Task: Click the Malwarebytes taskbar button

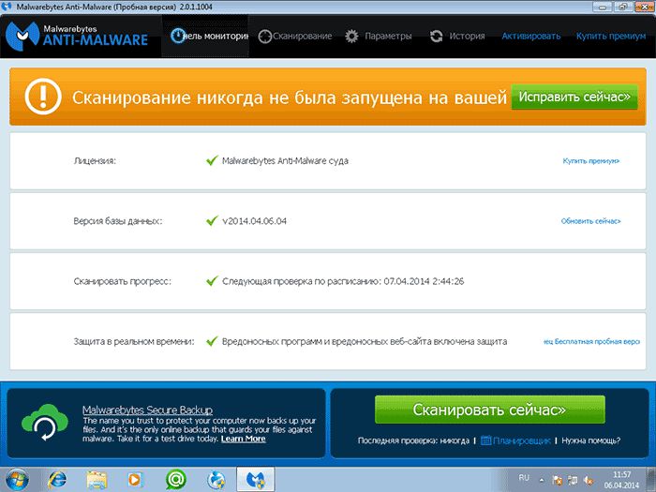Action: click(256, 480)
